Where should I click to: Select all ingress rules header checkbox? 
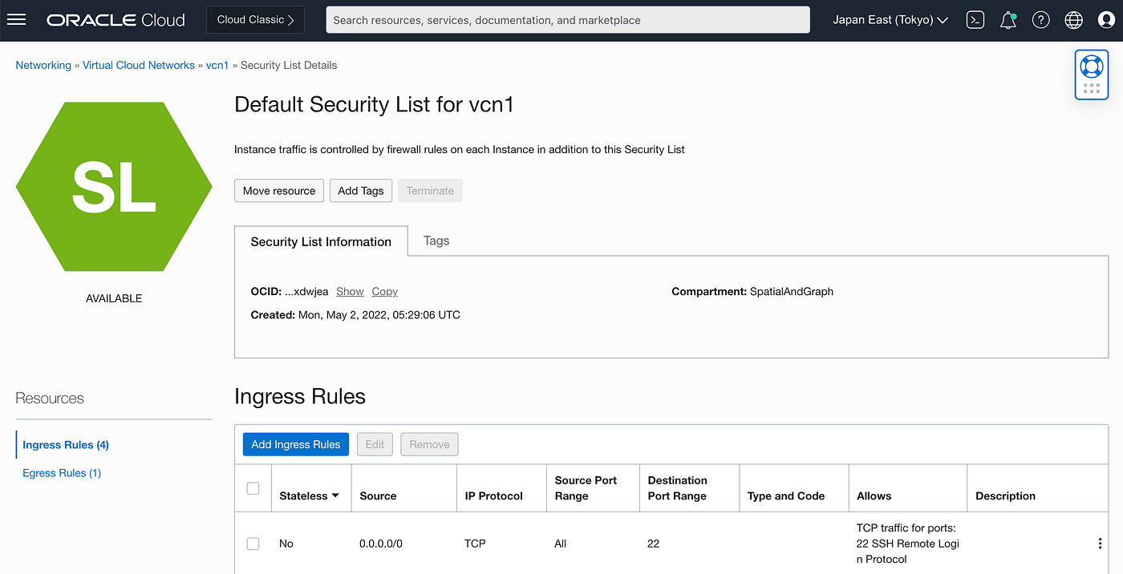click(253, 488)
